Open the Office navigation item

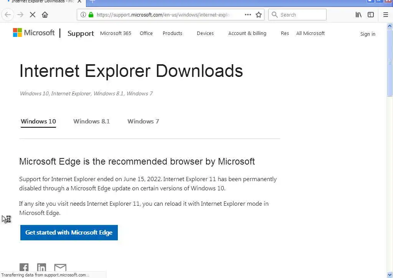146,33
